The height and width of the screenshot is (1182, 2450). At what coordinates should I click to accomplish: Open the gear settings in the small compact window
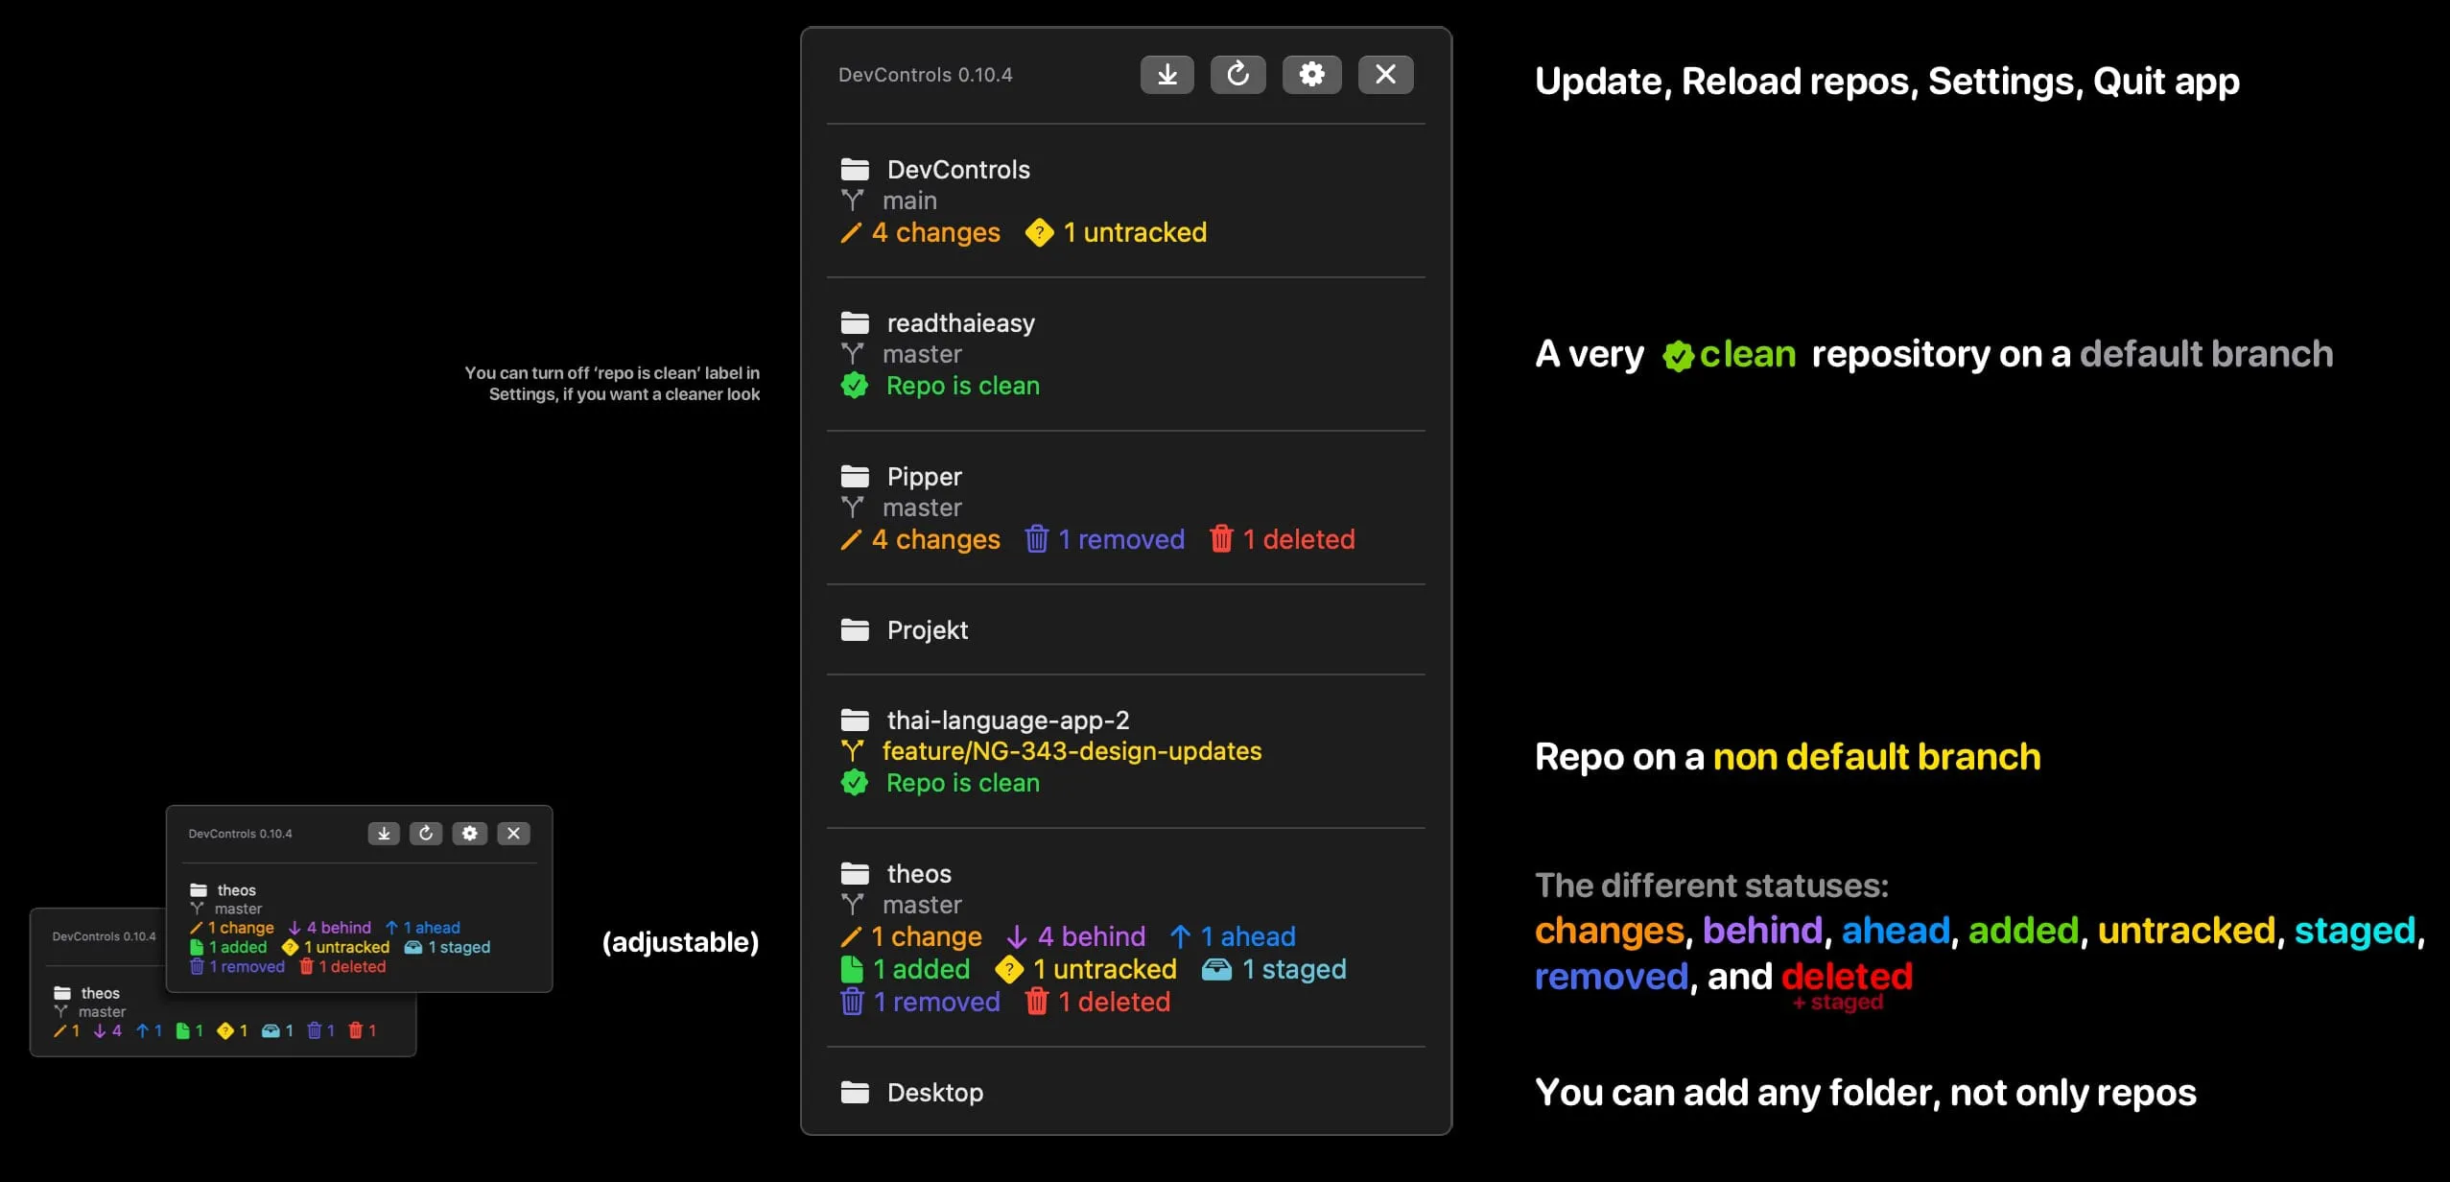469,833
